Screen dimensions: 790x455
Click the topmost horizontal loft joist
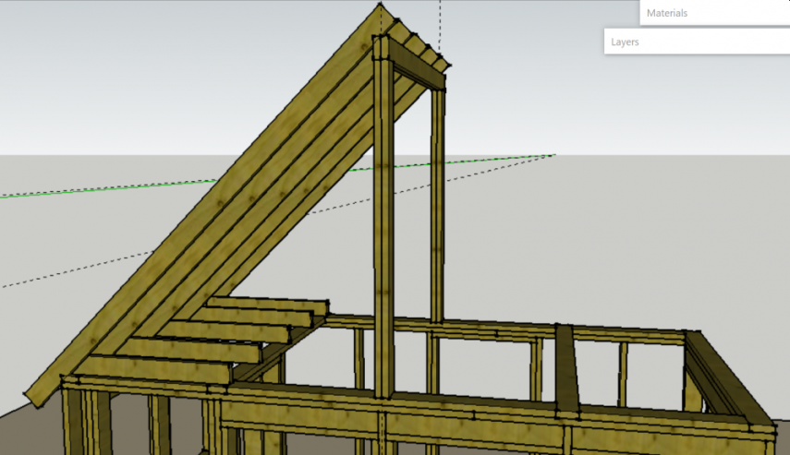(268, 305)
